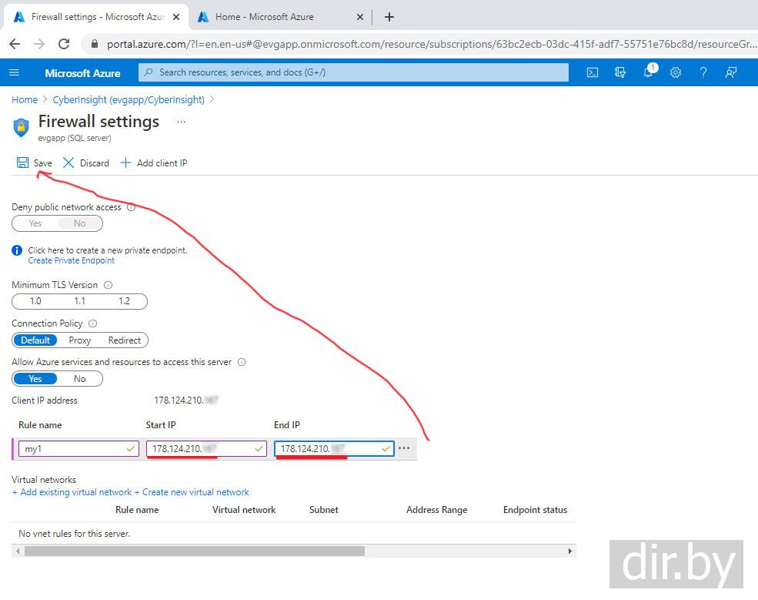Choose Proxy connection policy
The width and height of the screenshot is (758, 600).
pyautogui.click(x=80, y=340)
